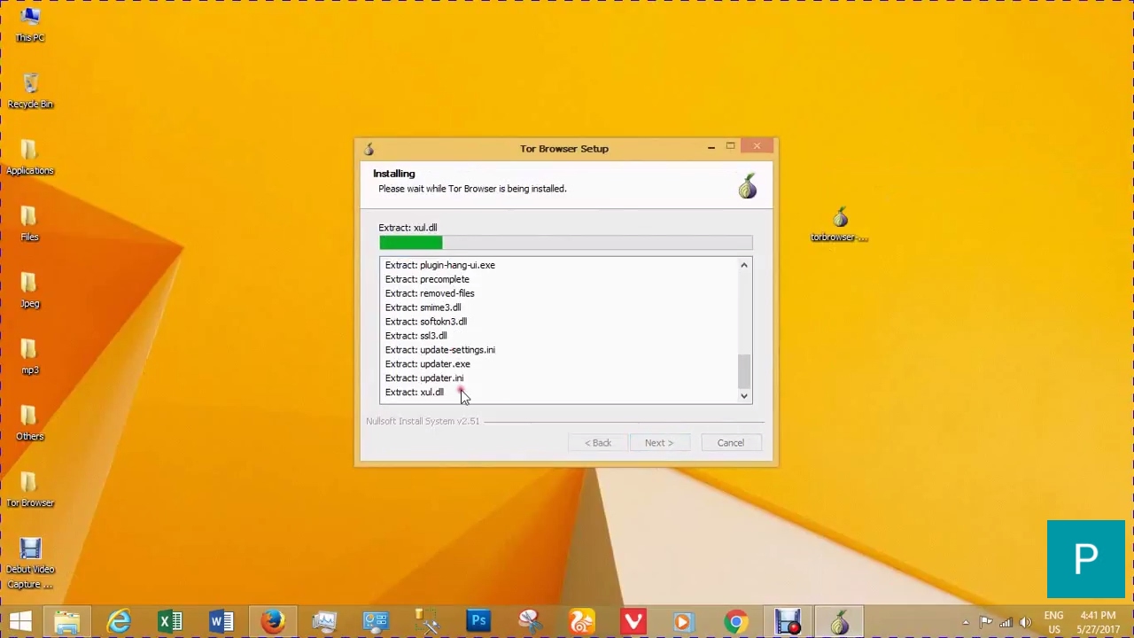The width and height of the screenshot is (1134, 638).
Task: Switch to Firefox in the taskbar
Action: (273, 622)
